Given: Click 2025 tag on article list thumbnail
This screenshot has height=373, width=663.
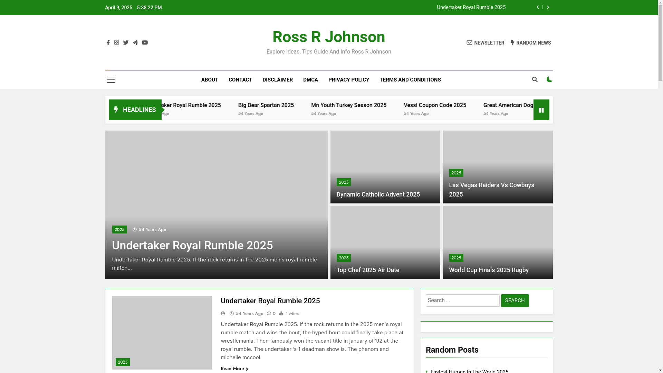Looking at the screenshot, I should 123,362.
